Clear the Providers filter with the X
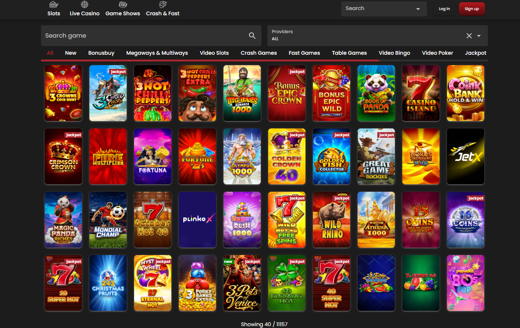 pyautogui.click(x=469, y=36)
